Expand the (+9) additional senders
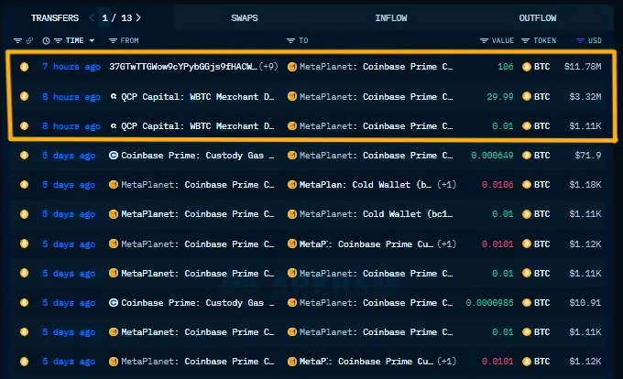This screenshot has height=379, width=623. [x=268, y=67]
